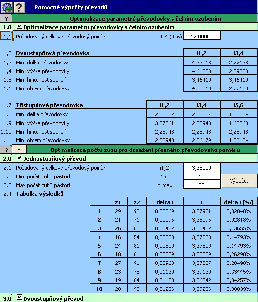
Task: Click the Výpočet button
Action: 239,181
